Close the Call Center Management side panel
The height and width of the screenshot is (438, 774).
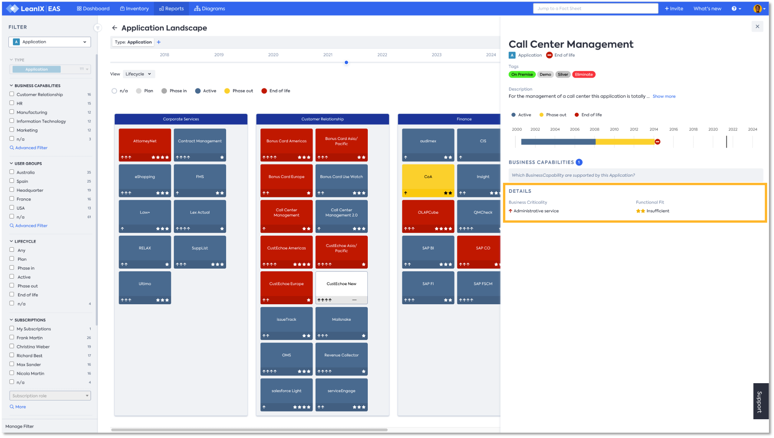click(757, 26)
